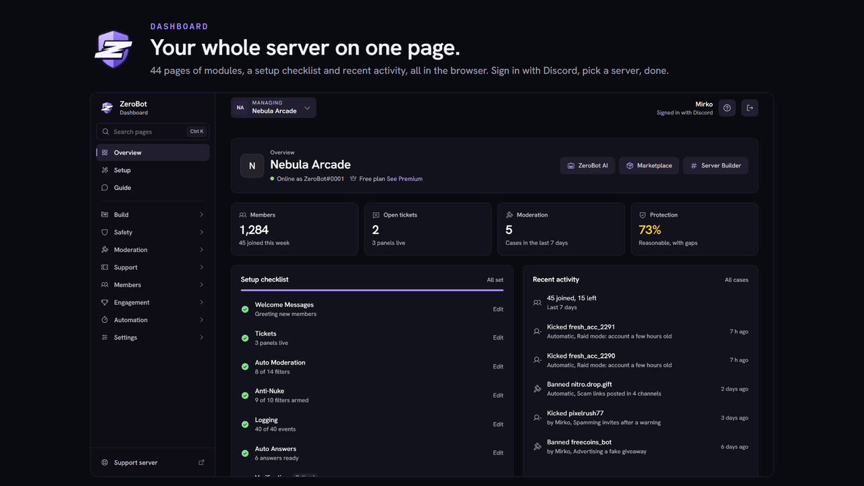Open the ZeroBot AI button

(588, 165)
